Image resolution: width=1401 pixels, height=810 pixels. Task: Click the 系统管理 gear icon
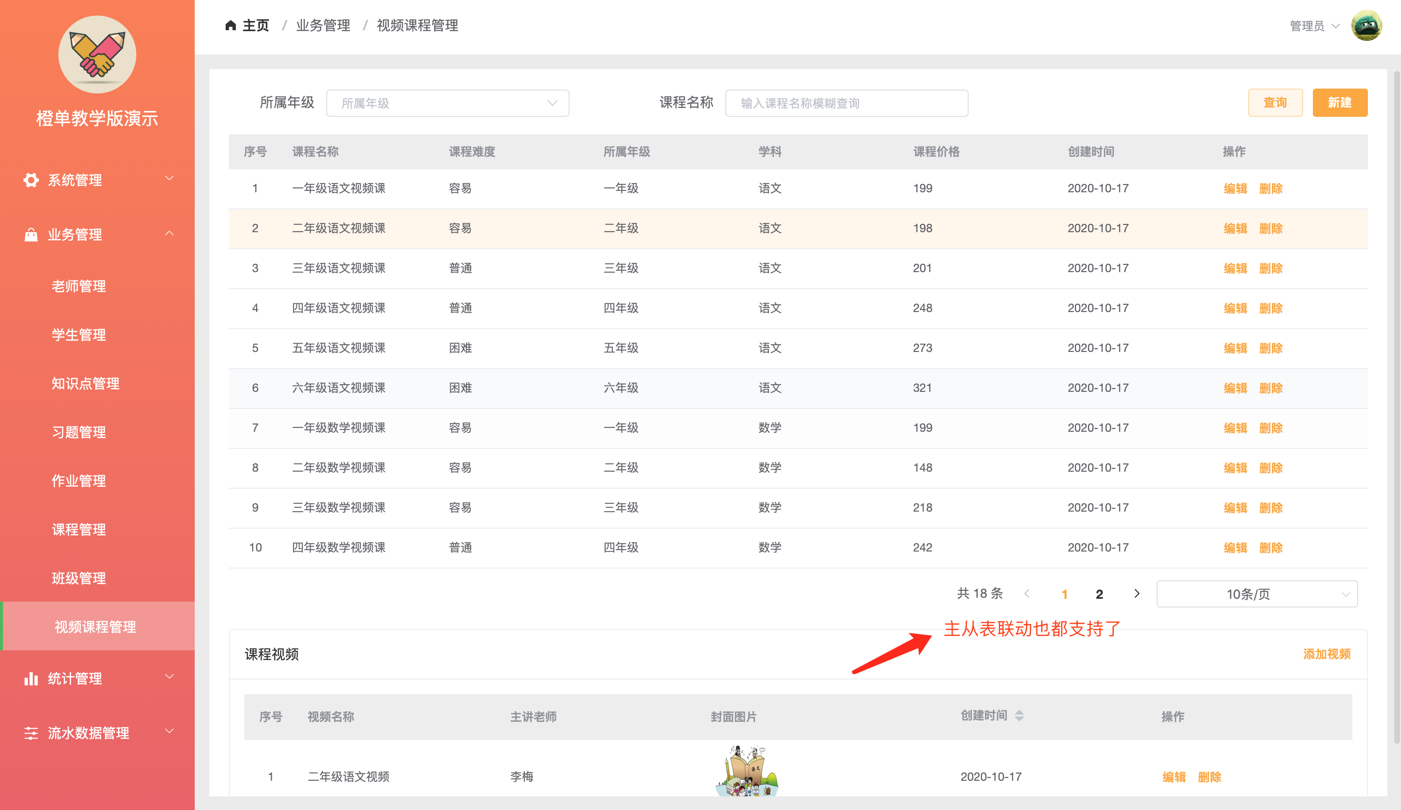(31, 180)
